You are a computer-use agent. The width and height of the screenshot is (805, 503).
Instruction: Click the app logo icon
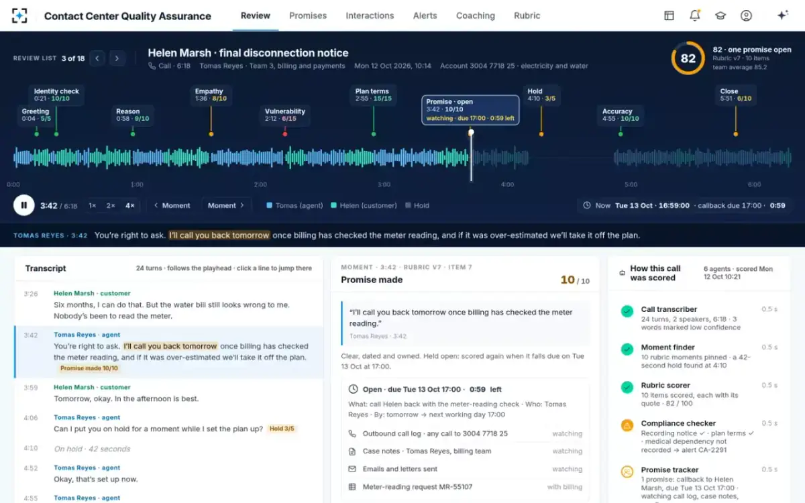point(20,15)
